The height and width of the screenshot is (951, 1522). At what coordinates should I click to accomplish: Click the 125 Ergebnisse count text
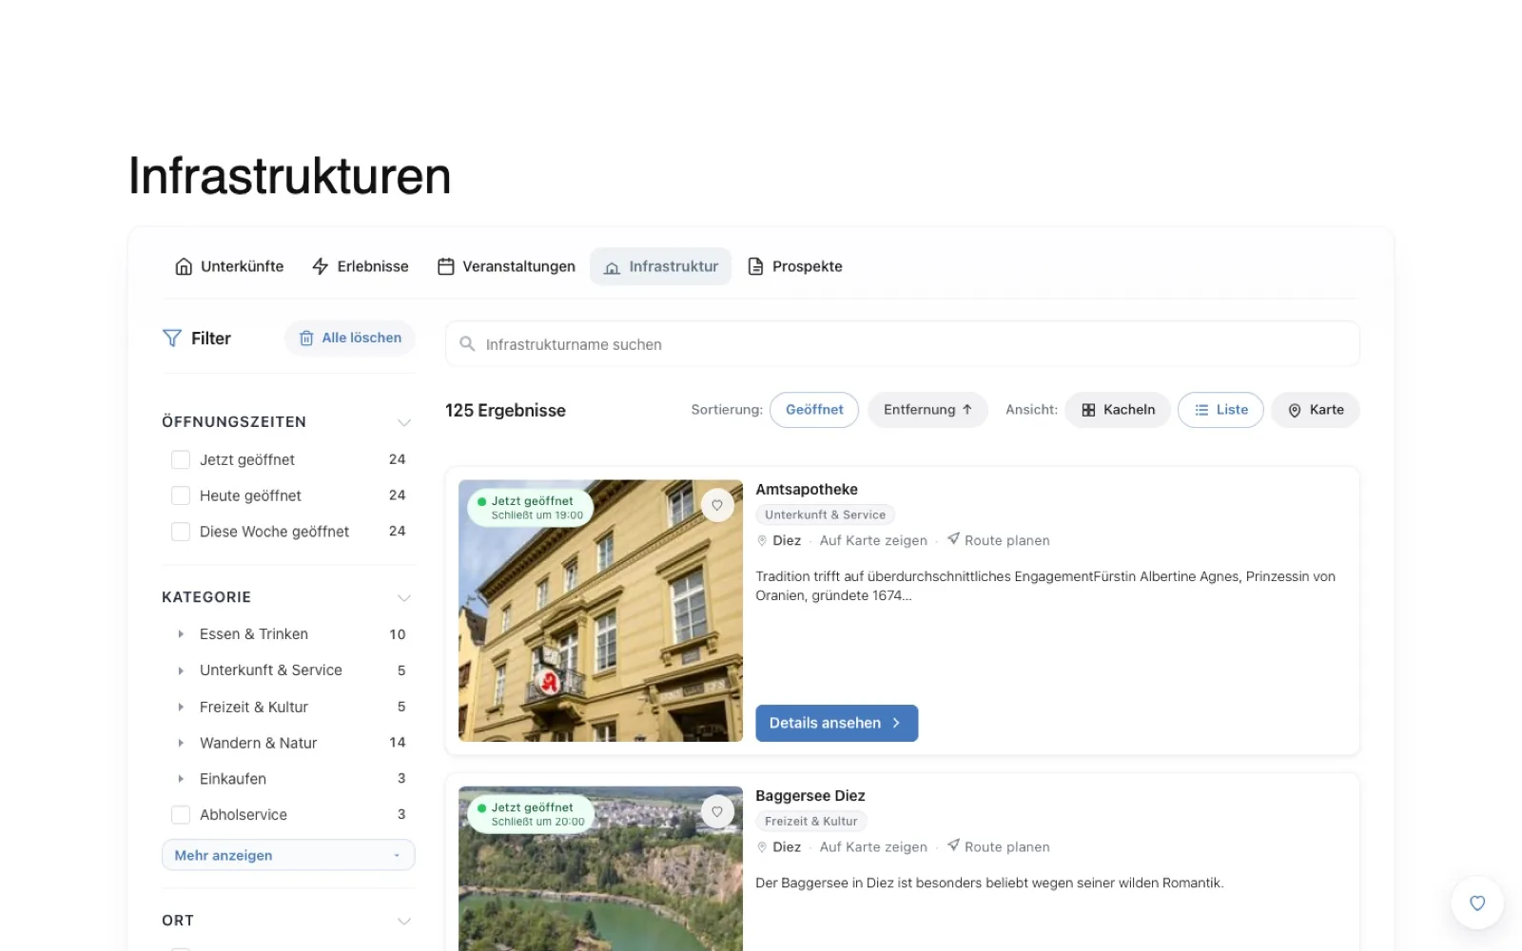[x=505, y=411]
